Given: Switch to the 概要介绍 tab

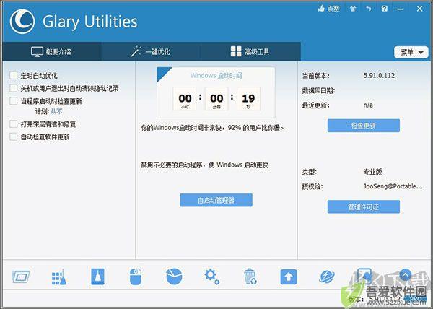Looking at the screenshot, I should tap(52, 51).
